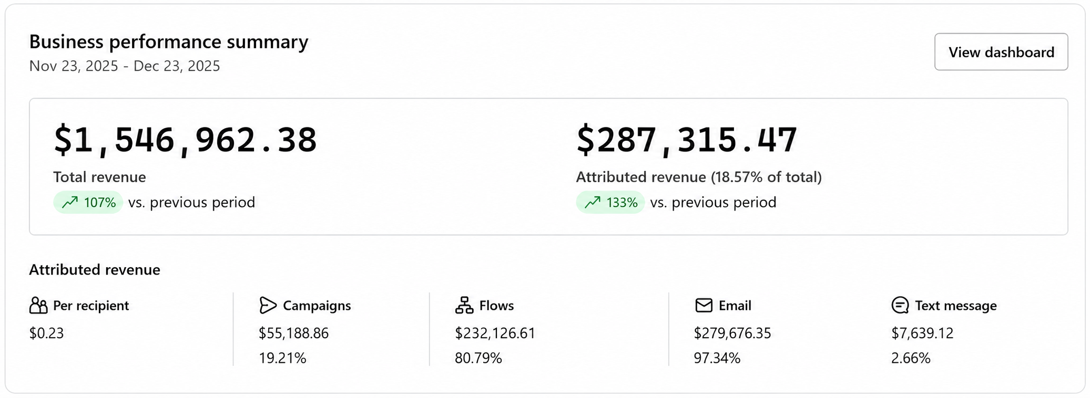Image resolution: width=1090 pixels, height=398 pixels.
Task: Click the upward trend arrow beside 133%
Action: pyautogui.click(x=593, y=202)
